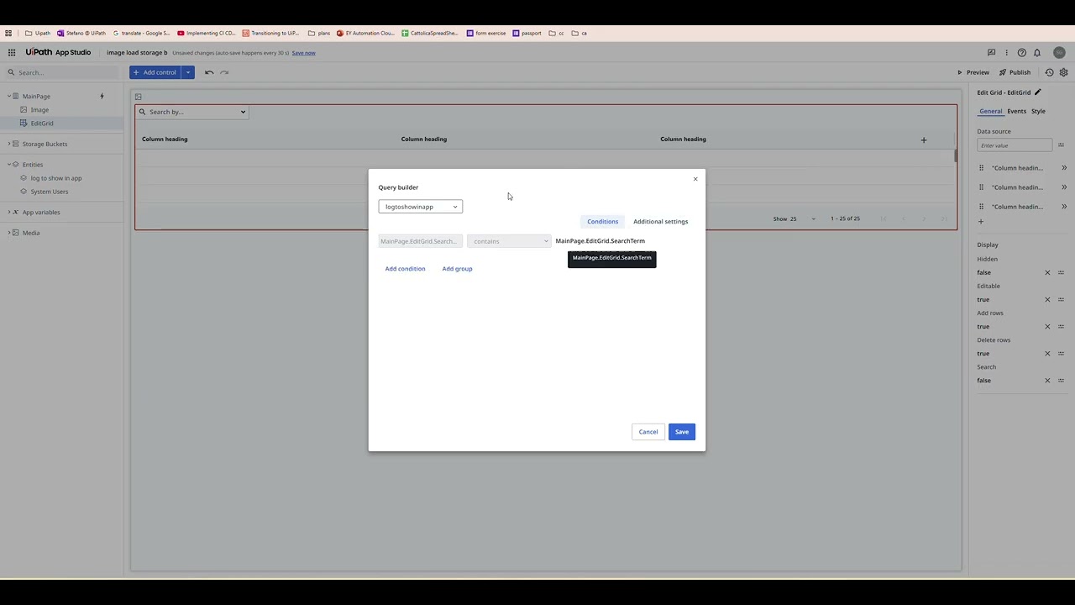Click the undo arrow in toolbar
The image size is (1075, 605).
click(x=209, y=72)
